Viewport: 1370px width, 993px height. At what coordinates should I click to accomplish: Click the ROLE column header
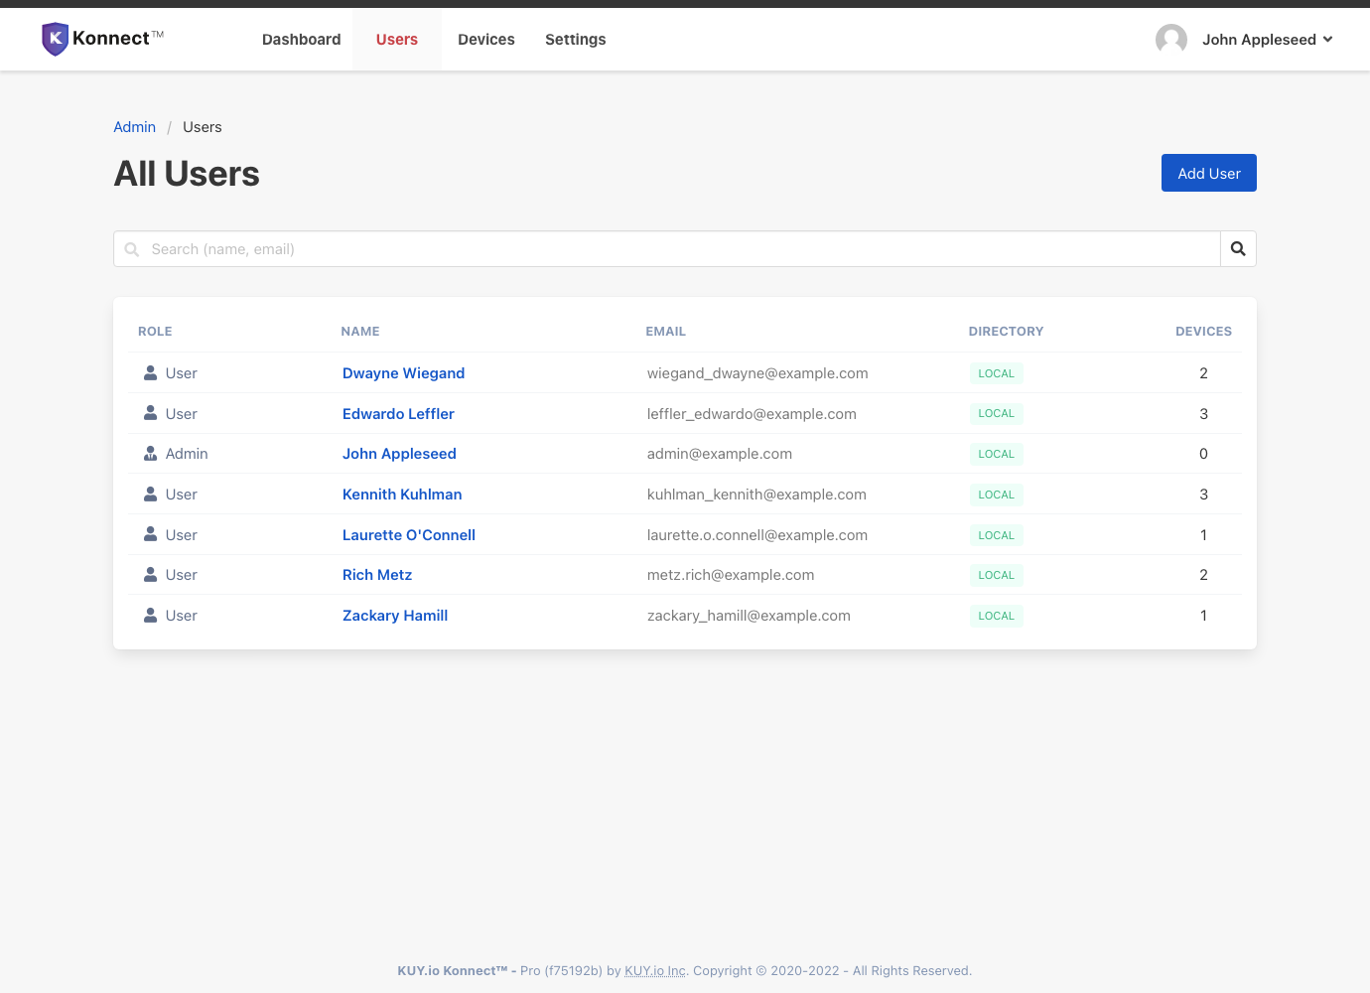tap(155, 332)
